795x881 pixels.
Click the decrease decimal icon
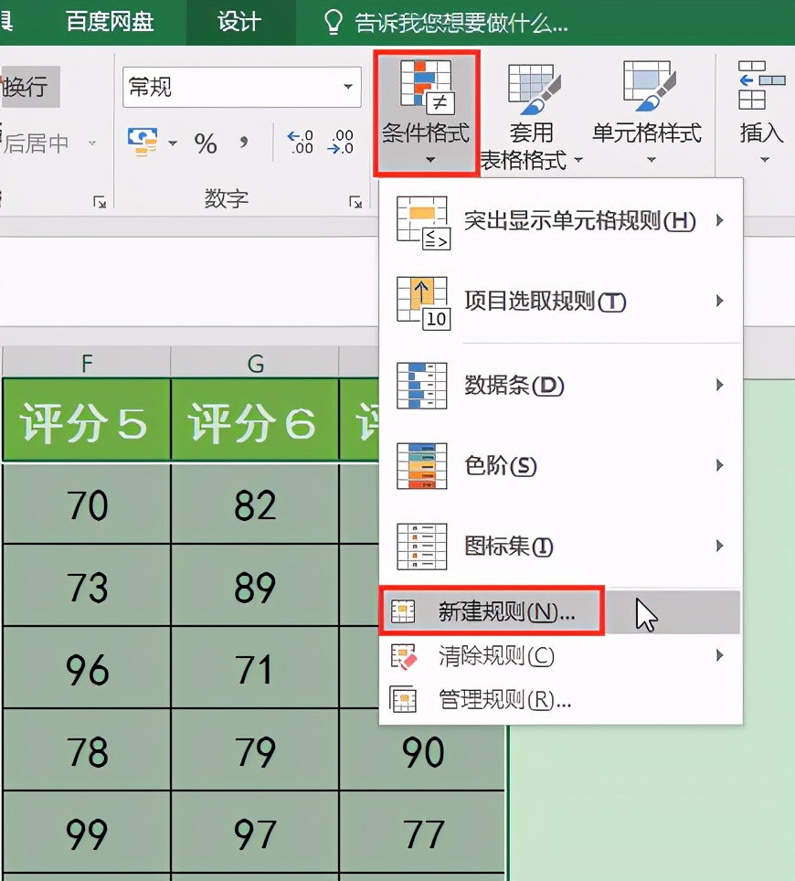tap(341, 143)
